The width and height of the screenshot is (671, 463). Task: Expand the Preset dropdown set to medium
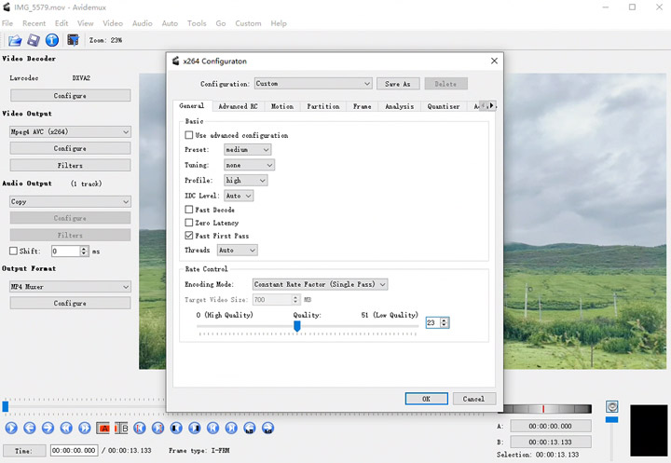coord(247,149)
